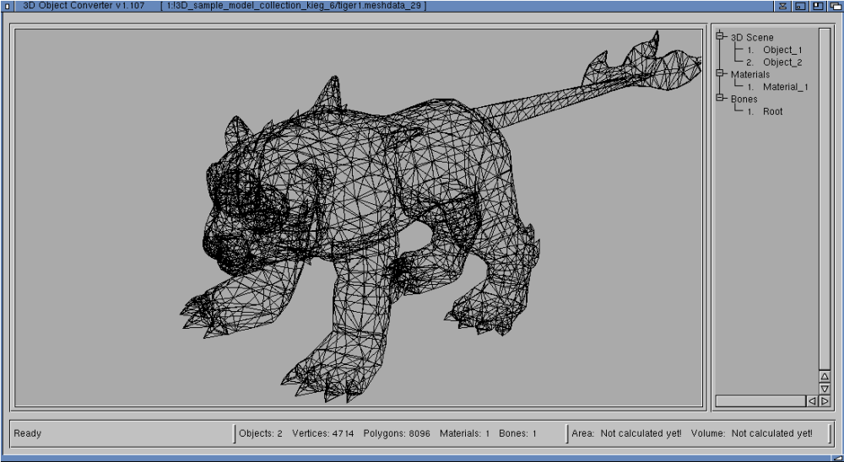
Task: Select the Root bone entry
Action: pyautogui.click(x=772, y=112)
